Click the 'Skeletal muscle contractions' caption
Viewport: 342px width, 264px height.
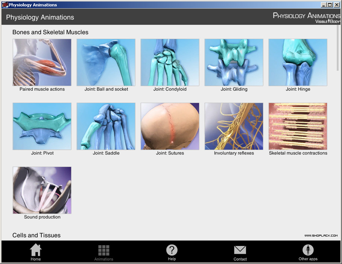[x=298, y=153]
